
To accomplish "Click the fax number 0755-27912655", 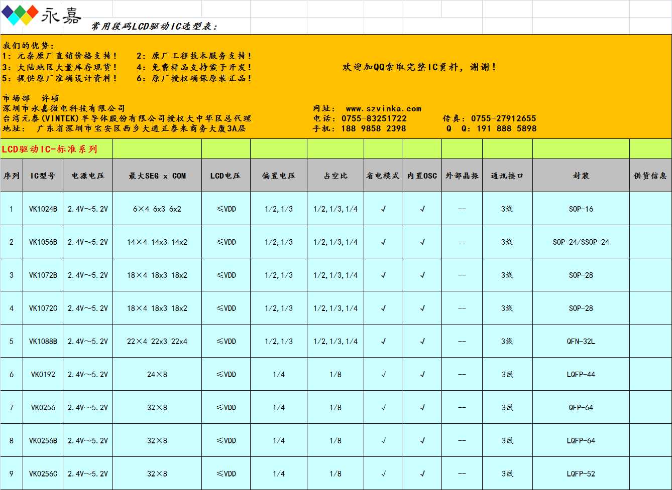I will [x=503, y=118].
